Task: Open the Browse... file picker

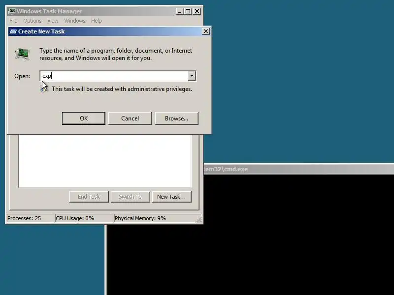Action: [x=177, y=118]
